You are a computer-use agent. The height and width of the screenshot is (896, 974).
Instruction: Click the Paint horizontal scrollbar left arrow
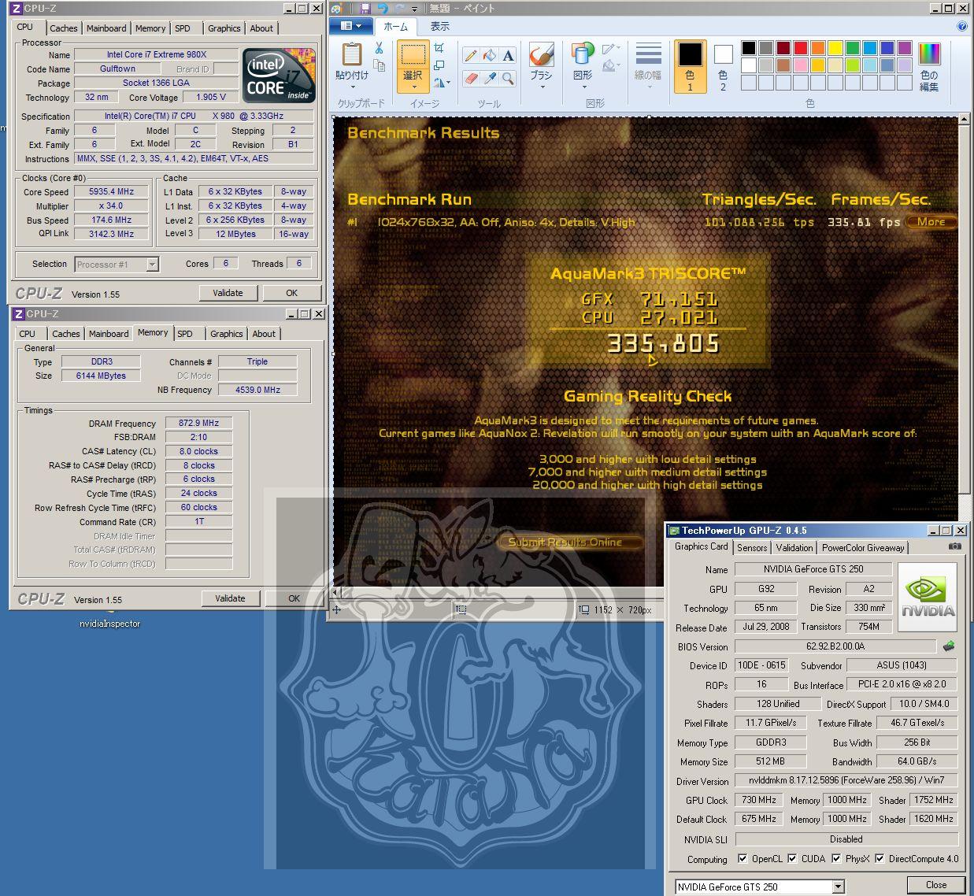[336, 593]
